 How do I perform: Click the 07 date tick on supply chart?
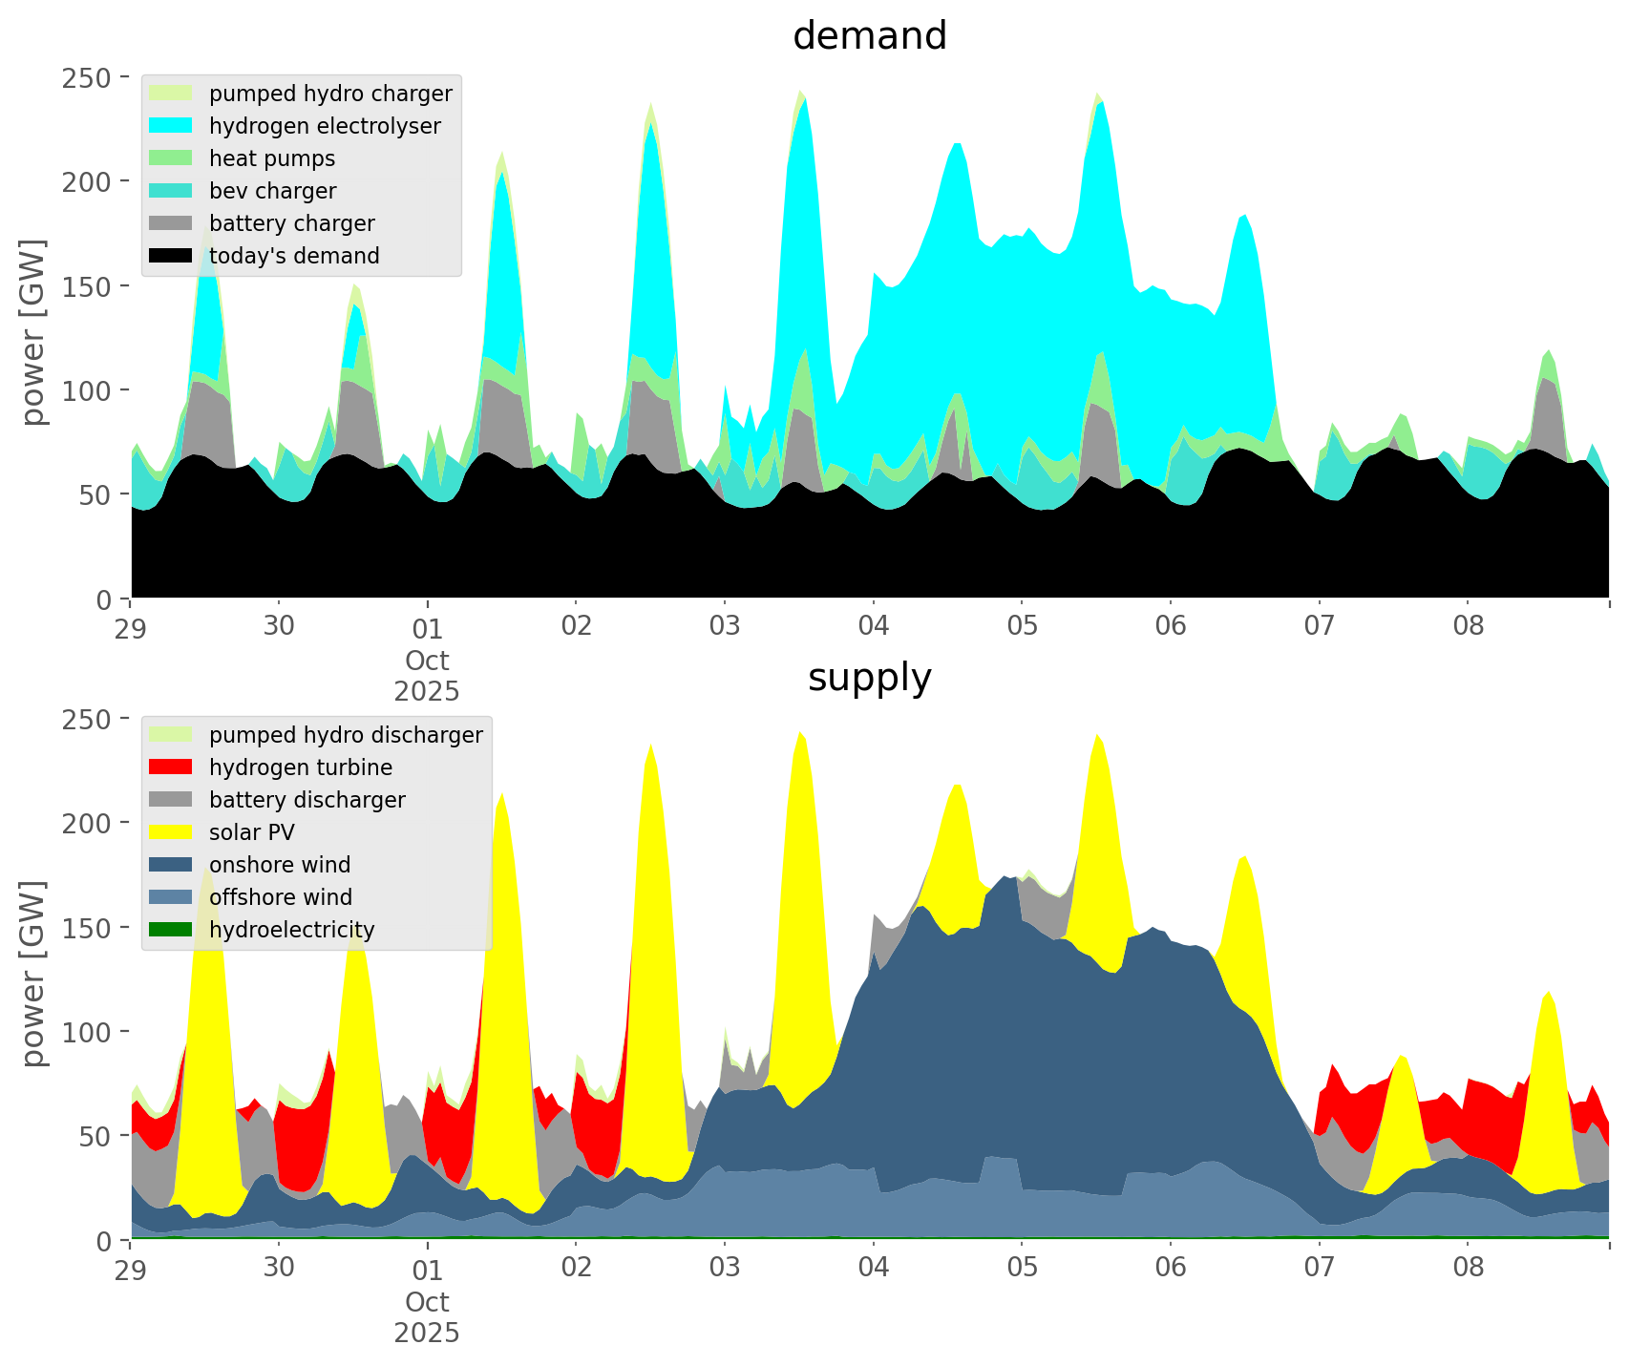[1319, 1269]
